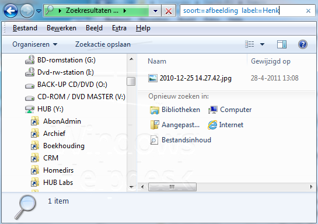Select Dvd-rw-station (I:) drive
The image size is (318, 224).
pyautogui.click(x=65, y=72)
